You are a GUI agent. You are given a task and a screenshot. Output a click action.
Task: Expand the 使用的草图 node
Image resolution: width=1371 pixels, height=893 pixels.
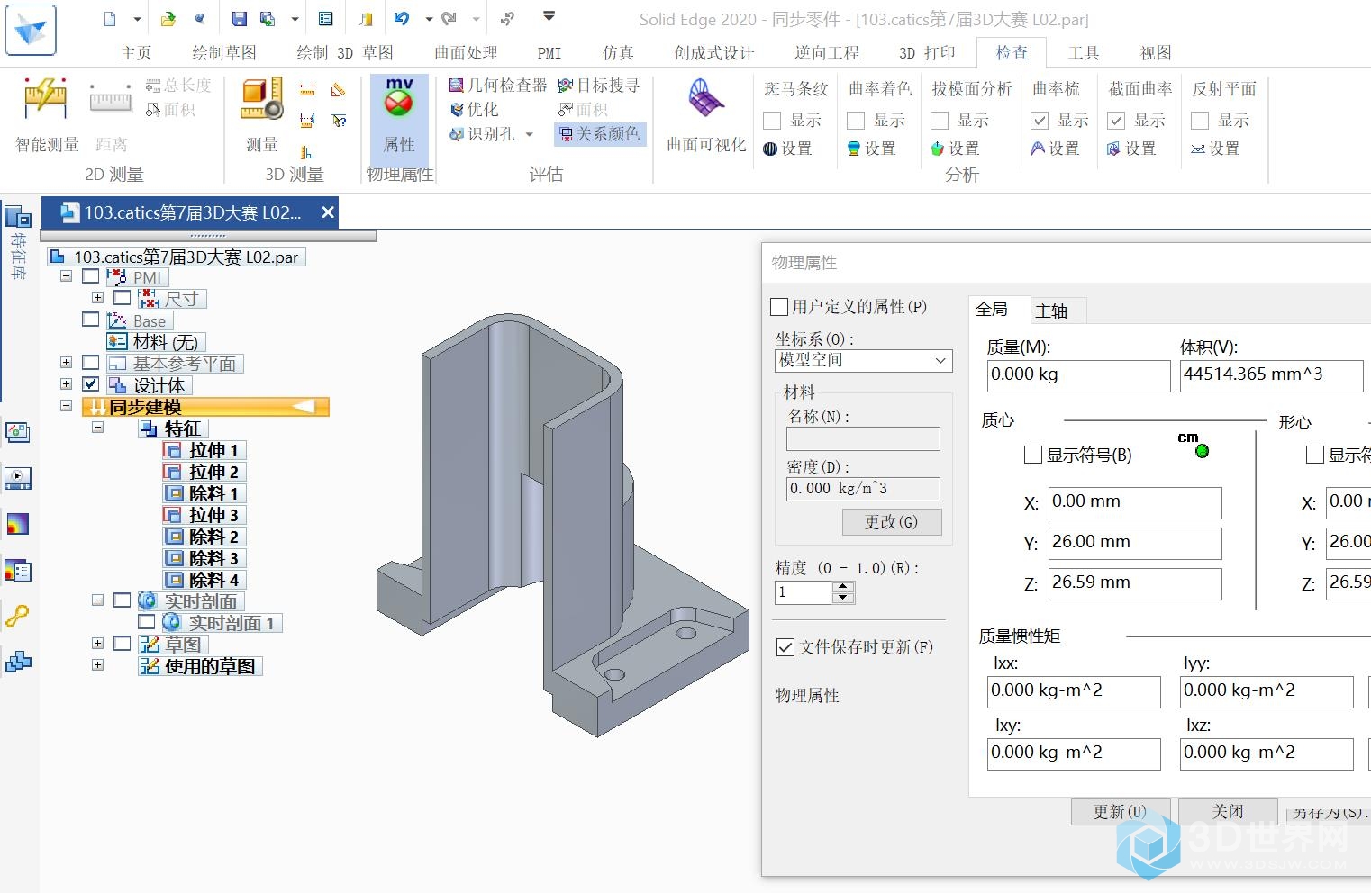coord(97,665)
